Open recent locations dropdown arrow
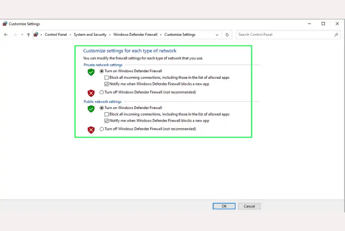Viewport: 345px width, 231px height. click(22, 35)
